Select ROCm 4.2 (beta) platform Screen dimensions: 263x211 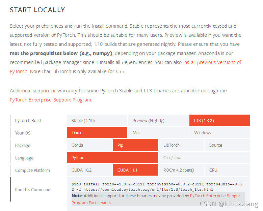tap(181, 170)
